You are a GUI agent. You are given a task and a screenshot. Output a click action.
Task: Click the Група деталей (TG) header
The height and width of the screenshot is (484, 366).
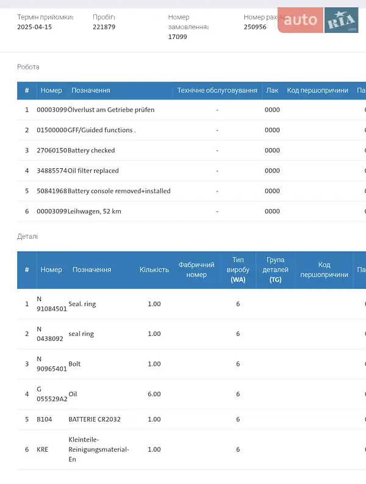click(276, 269)
